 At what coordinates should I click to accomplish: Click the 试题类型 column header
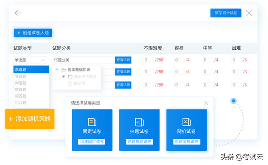coord(23,48)
